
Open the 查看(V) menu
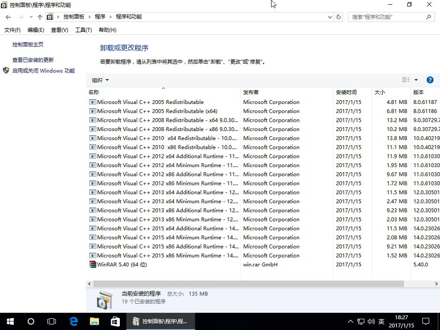(x=59, y=30)
